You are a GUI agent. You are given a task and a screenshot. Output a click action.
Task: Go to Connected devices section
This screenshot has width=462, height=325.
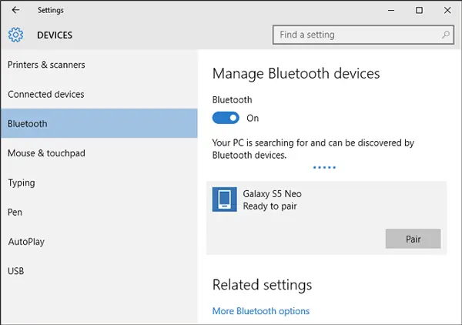46,94
